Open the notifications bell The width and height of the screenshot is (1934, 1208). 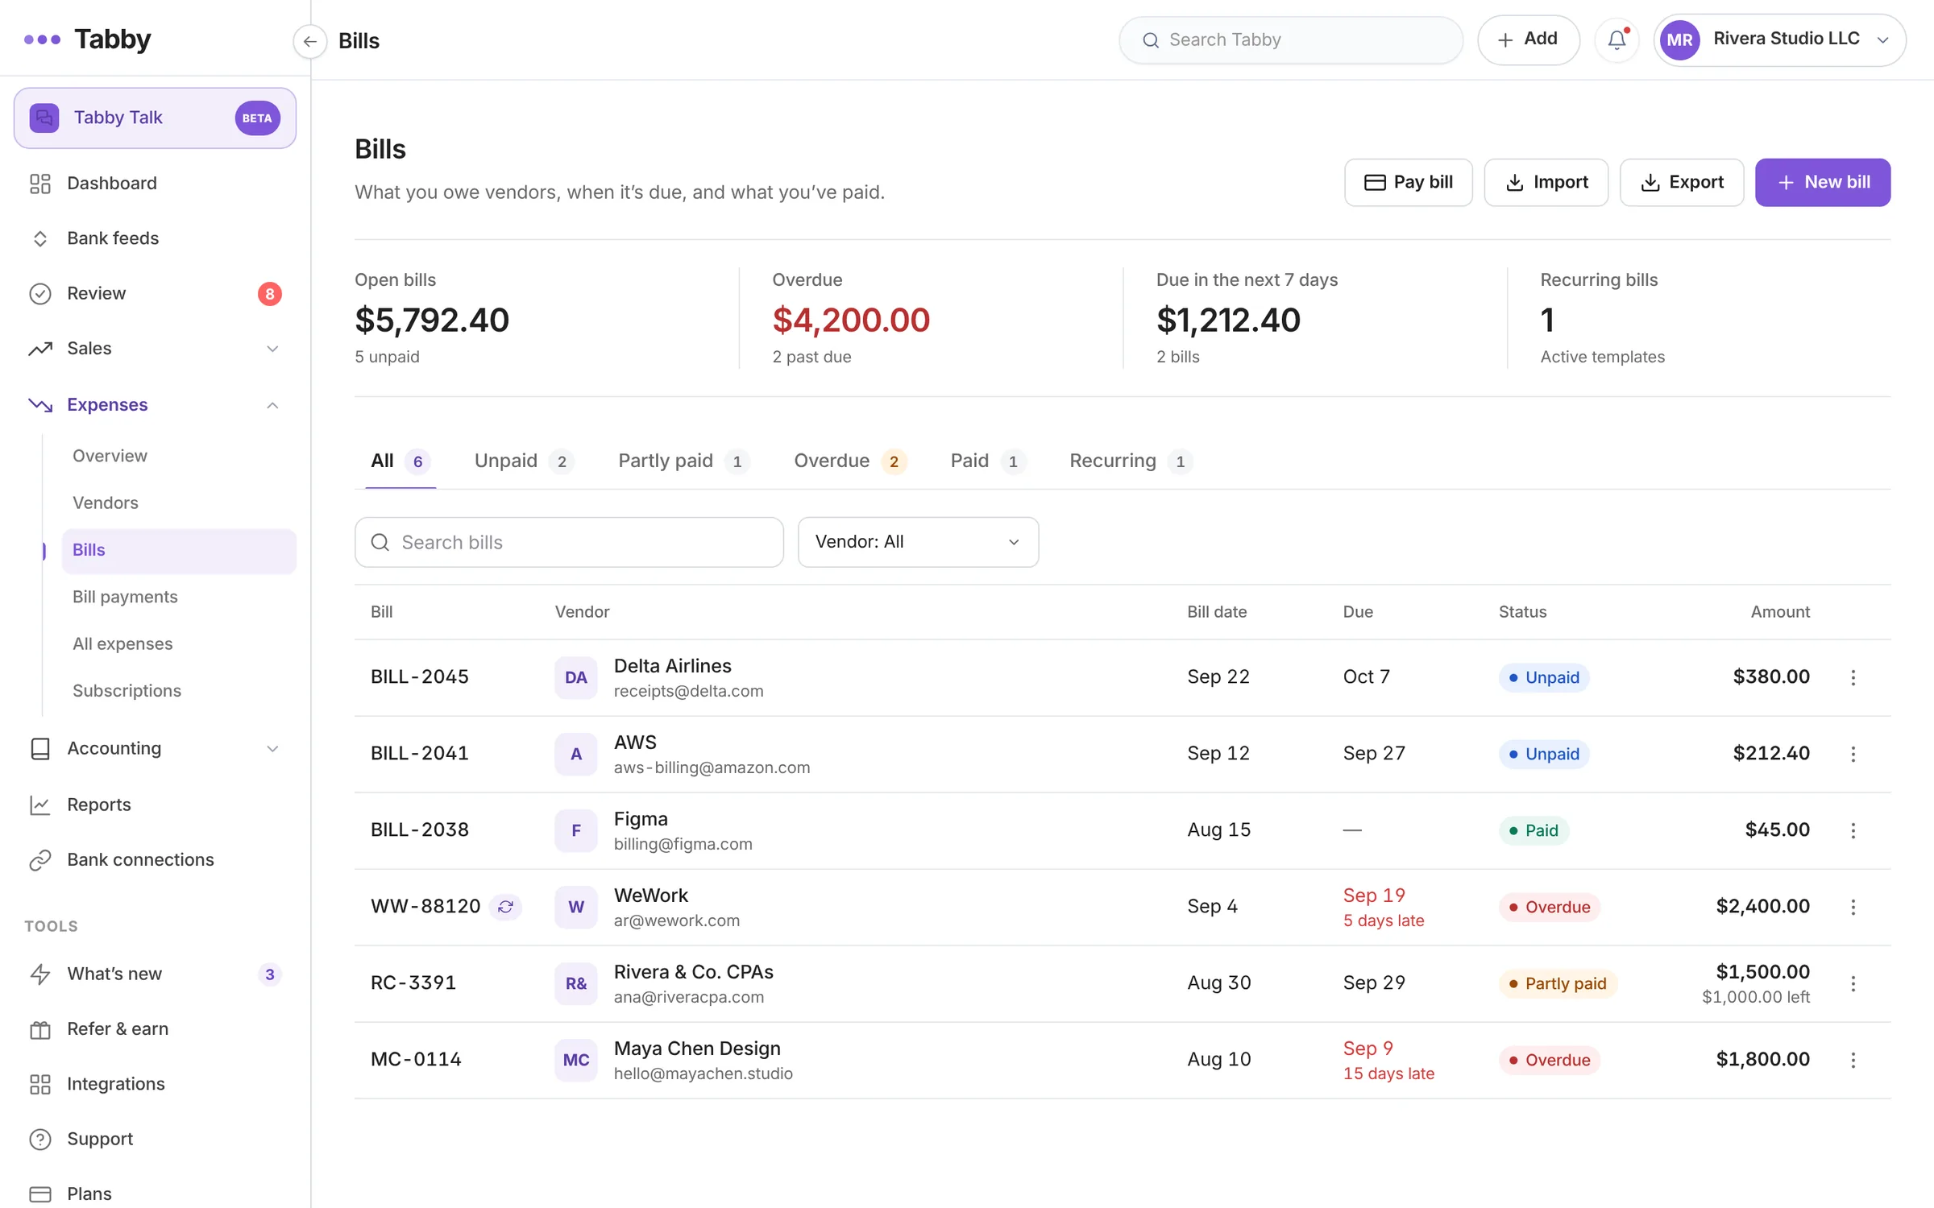(x=1617, y=39)
